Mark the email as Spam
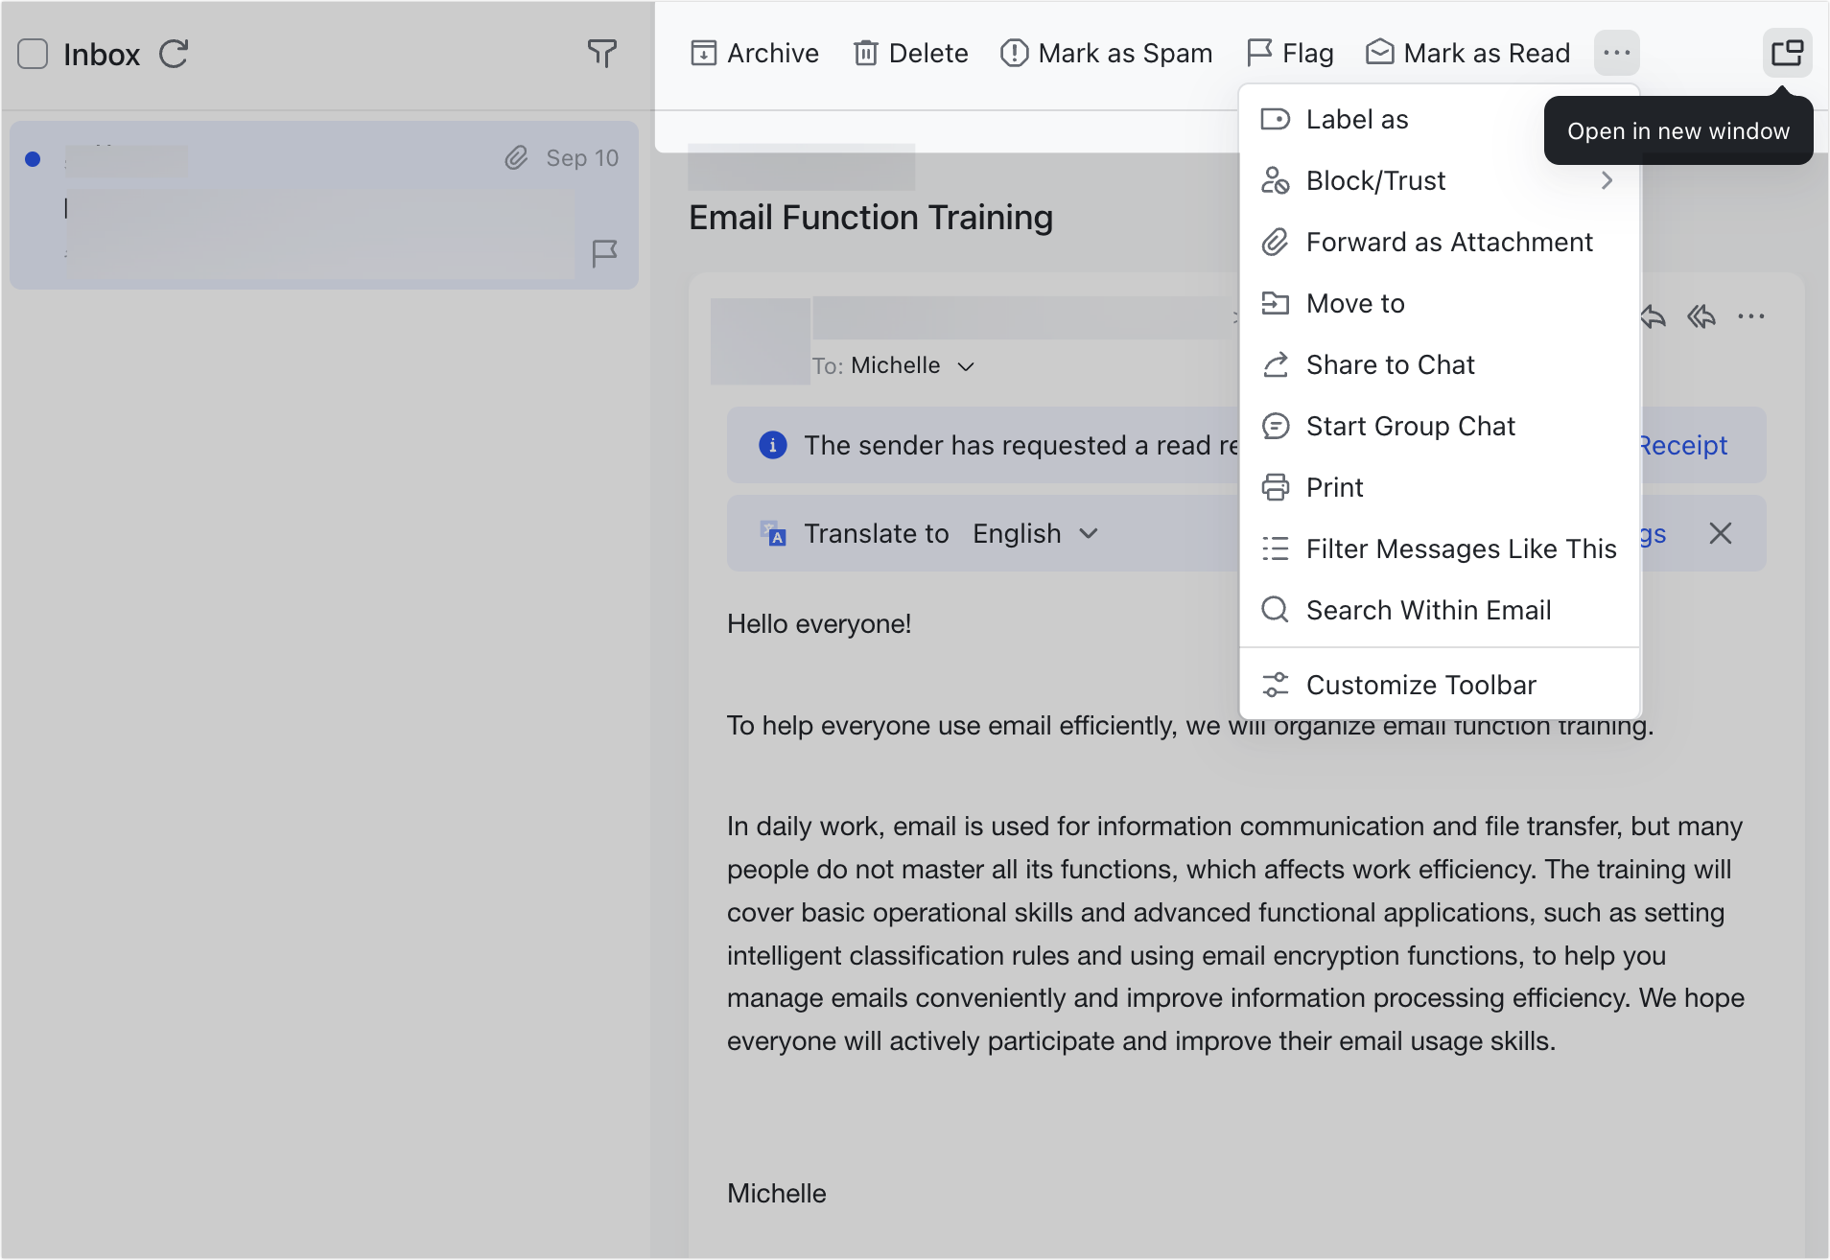 click(x=1106, y=53)
